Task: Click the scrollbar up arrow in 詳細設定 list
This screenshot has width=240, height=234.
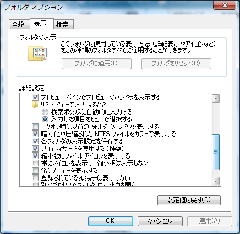Action: tap(216, 98)
